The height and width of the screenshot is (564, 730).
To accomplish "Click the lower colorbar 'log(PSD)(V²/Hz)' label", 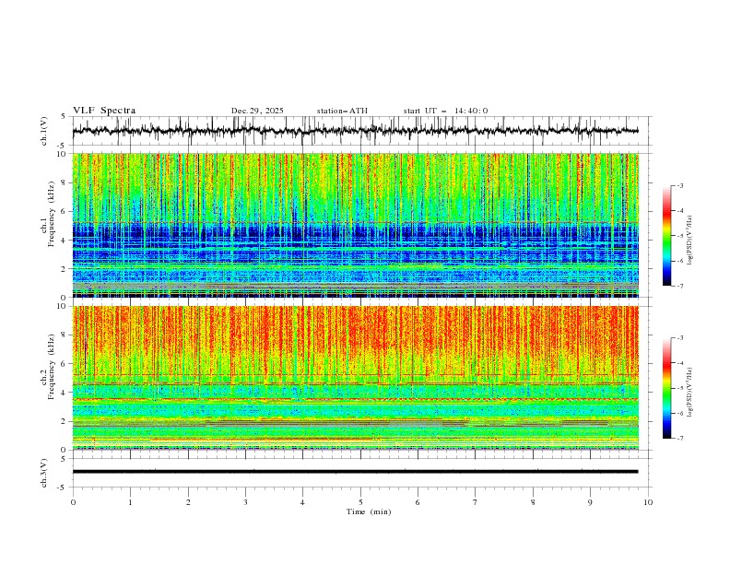I will pyautogui.click(x=690, y=393).
